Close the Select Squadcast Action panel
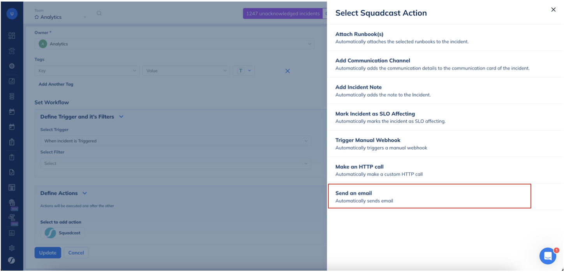Viewport: 564px width, 273px height. [x=553, y=10]
